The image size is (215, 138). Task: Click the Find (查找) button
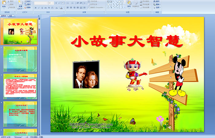156,1
